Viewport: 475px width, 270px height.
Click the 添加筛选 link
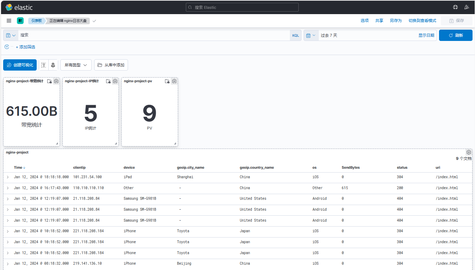(x=26, y=47)
